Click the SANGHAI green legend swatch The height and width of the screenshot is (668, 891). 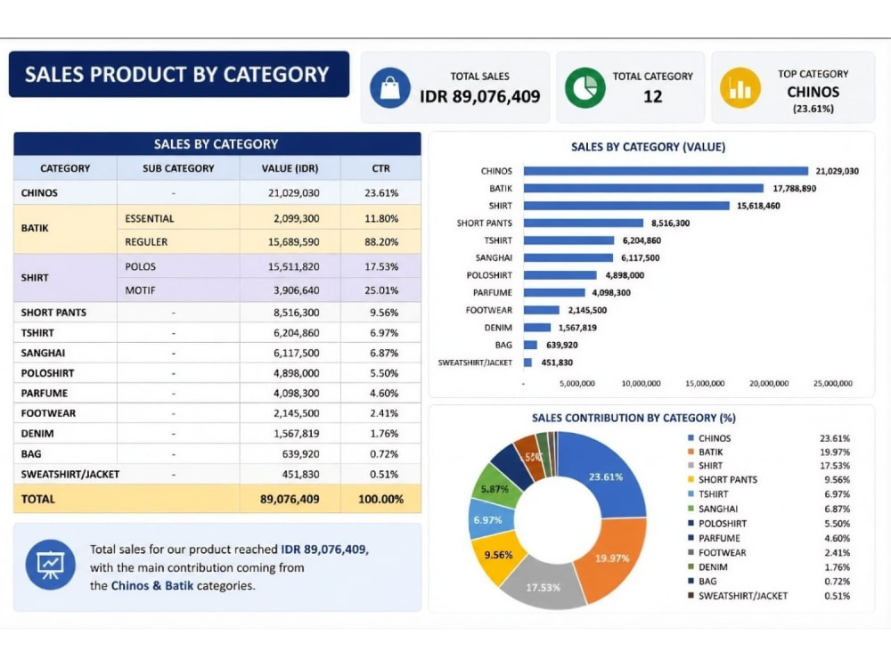(691, 509)
